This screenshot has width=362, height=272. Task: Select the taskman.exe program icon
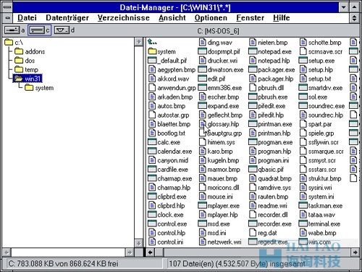(303, 205)
